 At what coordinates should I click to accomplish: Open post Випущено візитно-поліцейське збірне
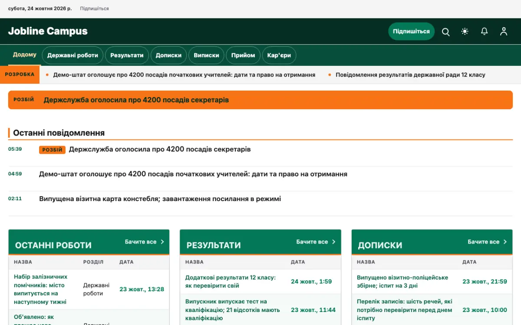point(402,282)
